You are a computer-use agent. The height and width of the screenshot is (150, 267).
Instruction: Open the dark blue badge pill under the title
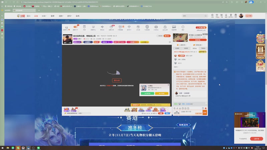(x=88, y=42)
